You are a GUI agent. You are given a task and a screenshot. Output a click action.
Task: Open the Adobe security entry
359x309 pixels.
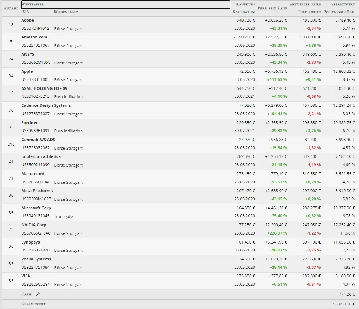coord(28,20)
